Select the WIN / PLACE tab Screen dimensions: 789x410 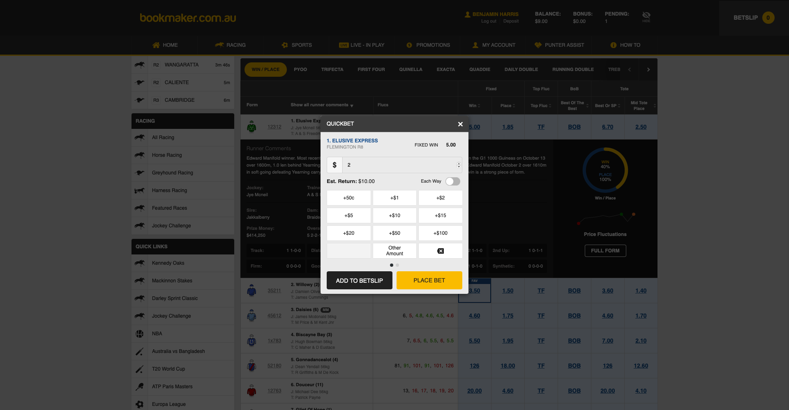[x=265, y=69]
